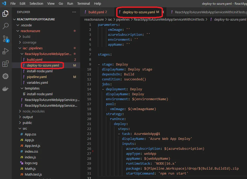The height and width of the screenshot is (179, 247).
Task: Open the Run and Debug view
Action: tap(5, 51)
